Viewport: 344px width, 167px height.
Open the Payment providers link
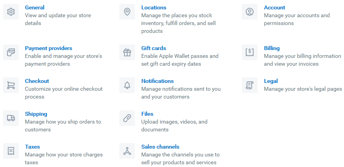[x=49, y=48]
